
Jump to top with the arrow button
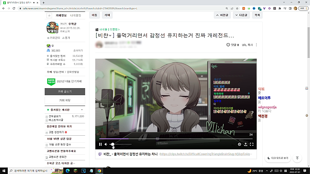pyautogui.click(x=297, y=158)
